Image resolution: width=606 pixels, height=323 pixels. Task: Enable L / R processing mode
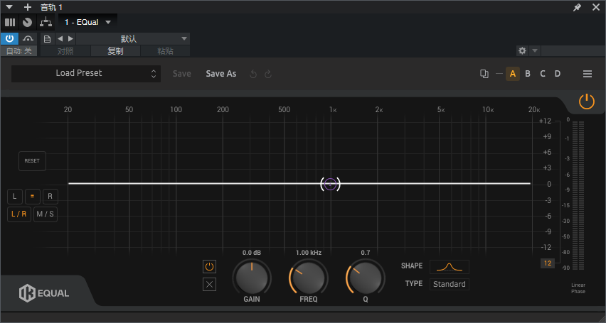coord(19,214)
